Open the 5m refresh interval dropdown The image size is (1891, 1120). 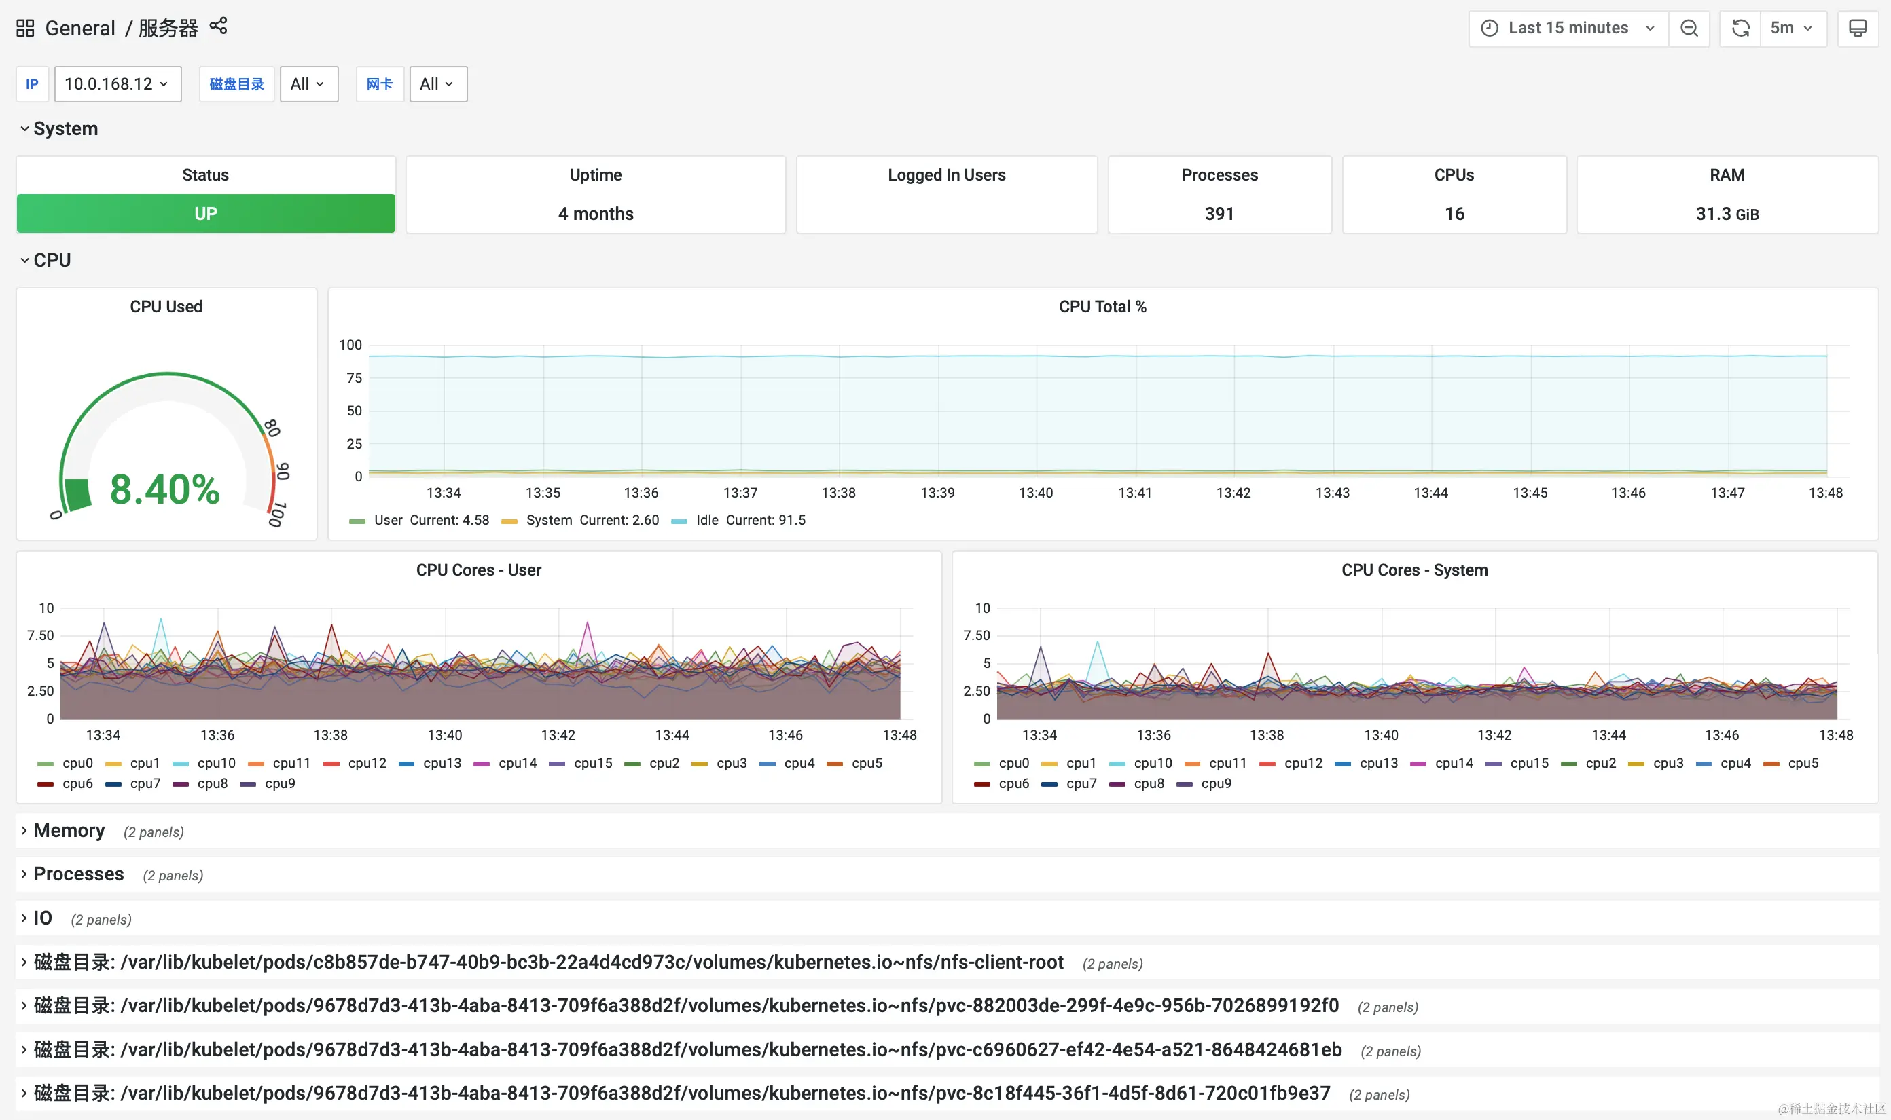pyautogui.click(x=1792, y=28)
